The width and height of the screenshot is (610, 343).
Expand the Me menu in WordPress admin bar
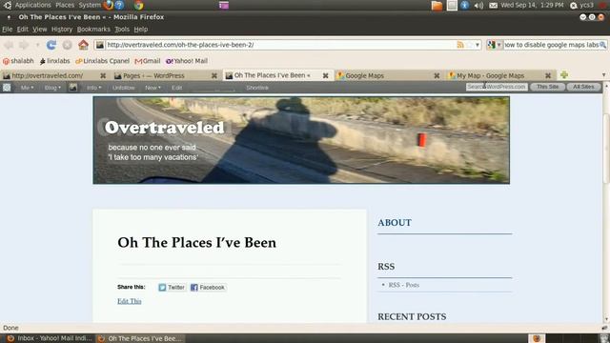(27, 88)
